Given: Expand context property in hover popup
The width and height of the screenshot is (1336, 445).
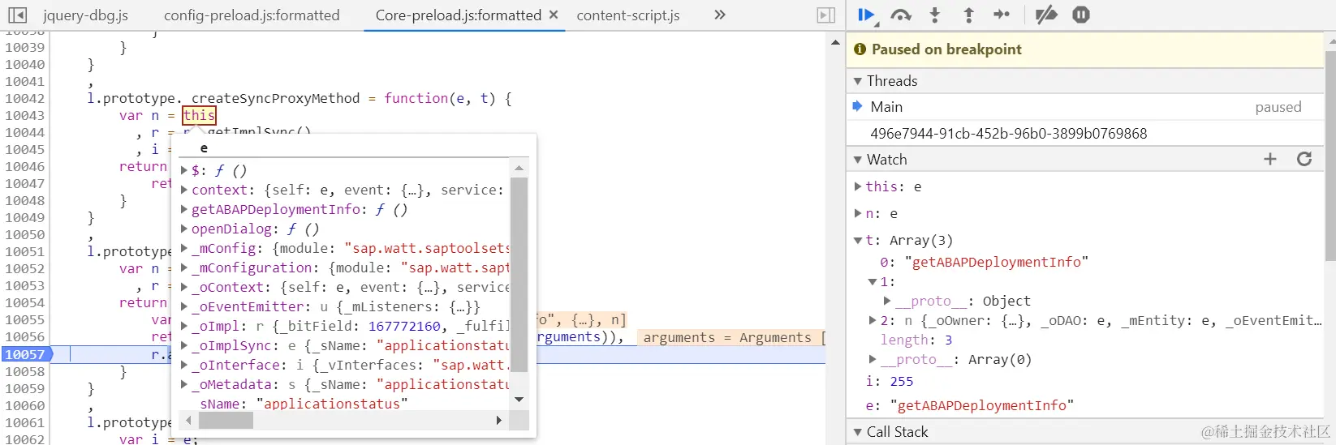Looking at the screenshot, I should click(184, 190).
